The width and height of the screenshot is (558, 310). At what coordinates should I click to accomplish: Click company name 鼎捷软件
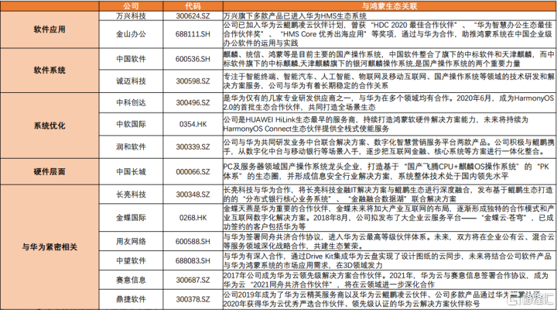pyautogui.click(x=131, y=299)
